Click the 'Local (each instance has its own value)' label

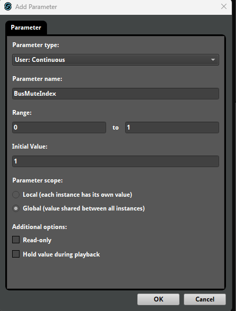coord(78,195)
